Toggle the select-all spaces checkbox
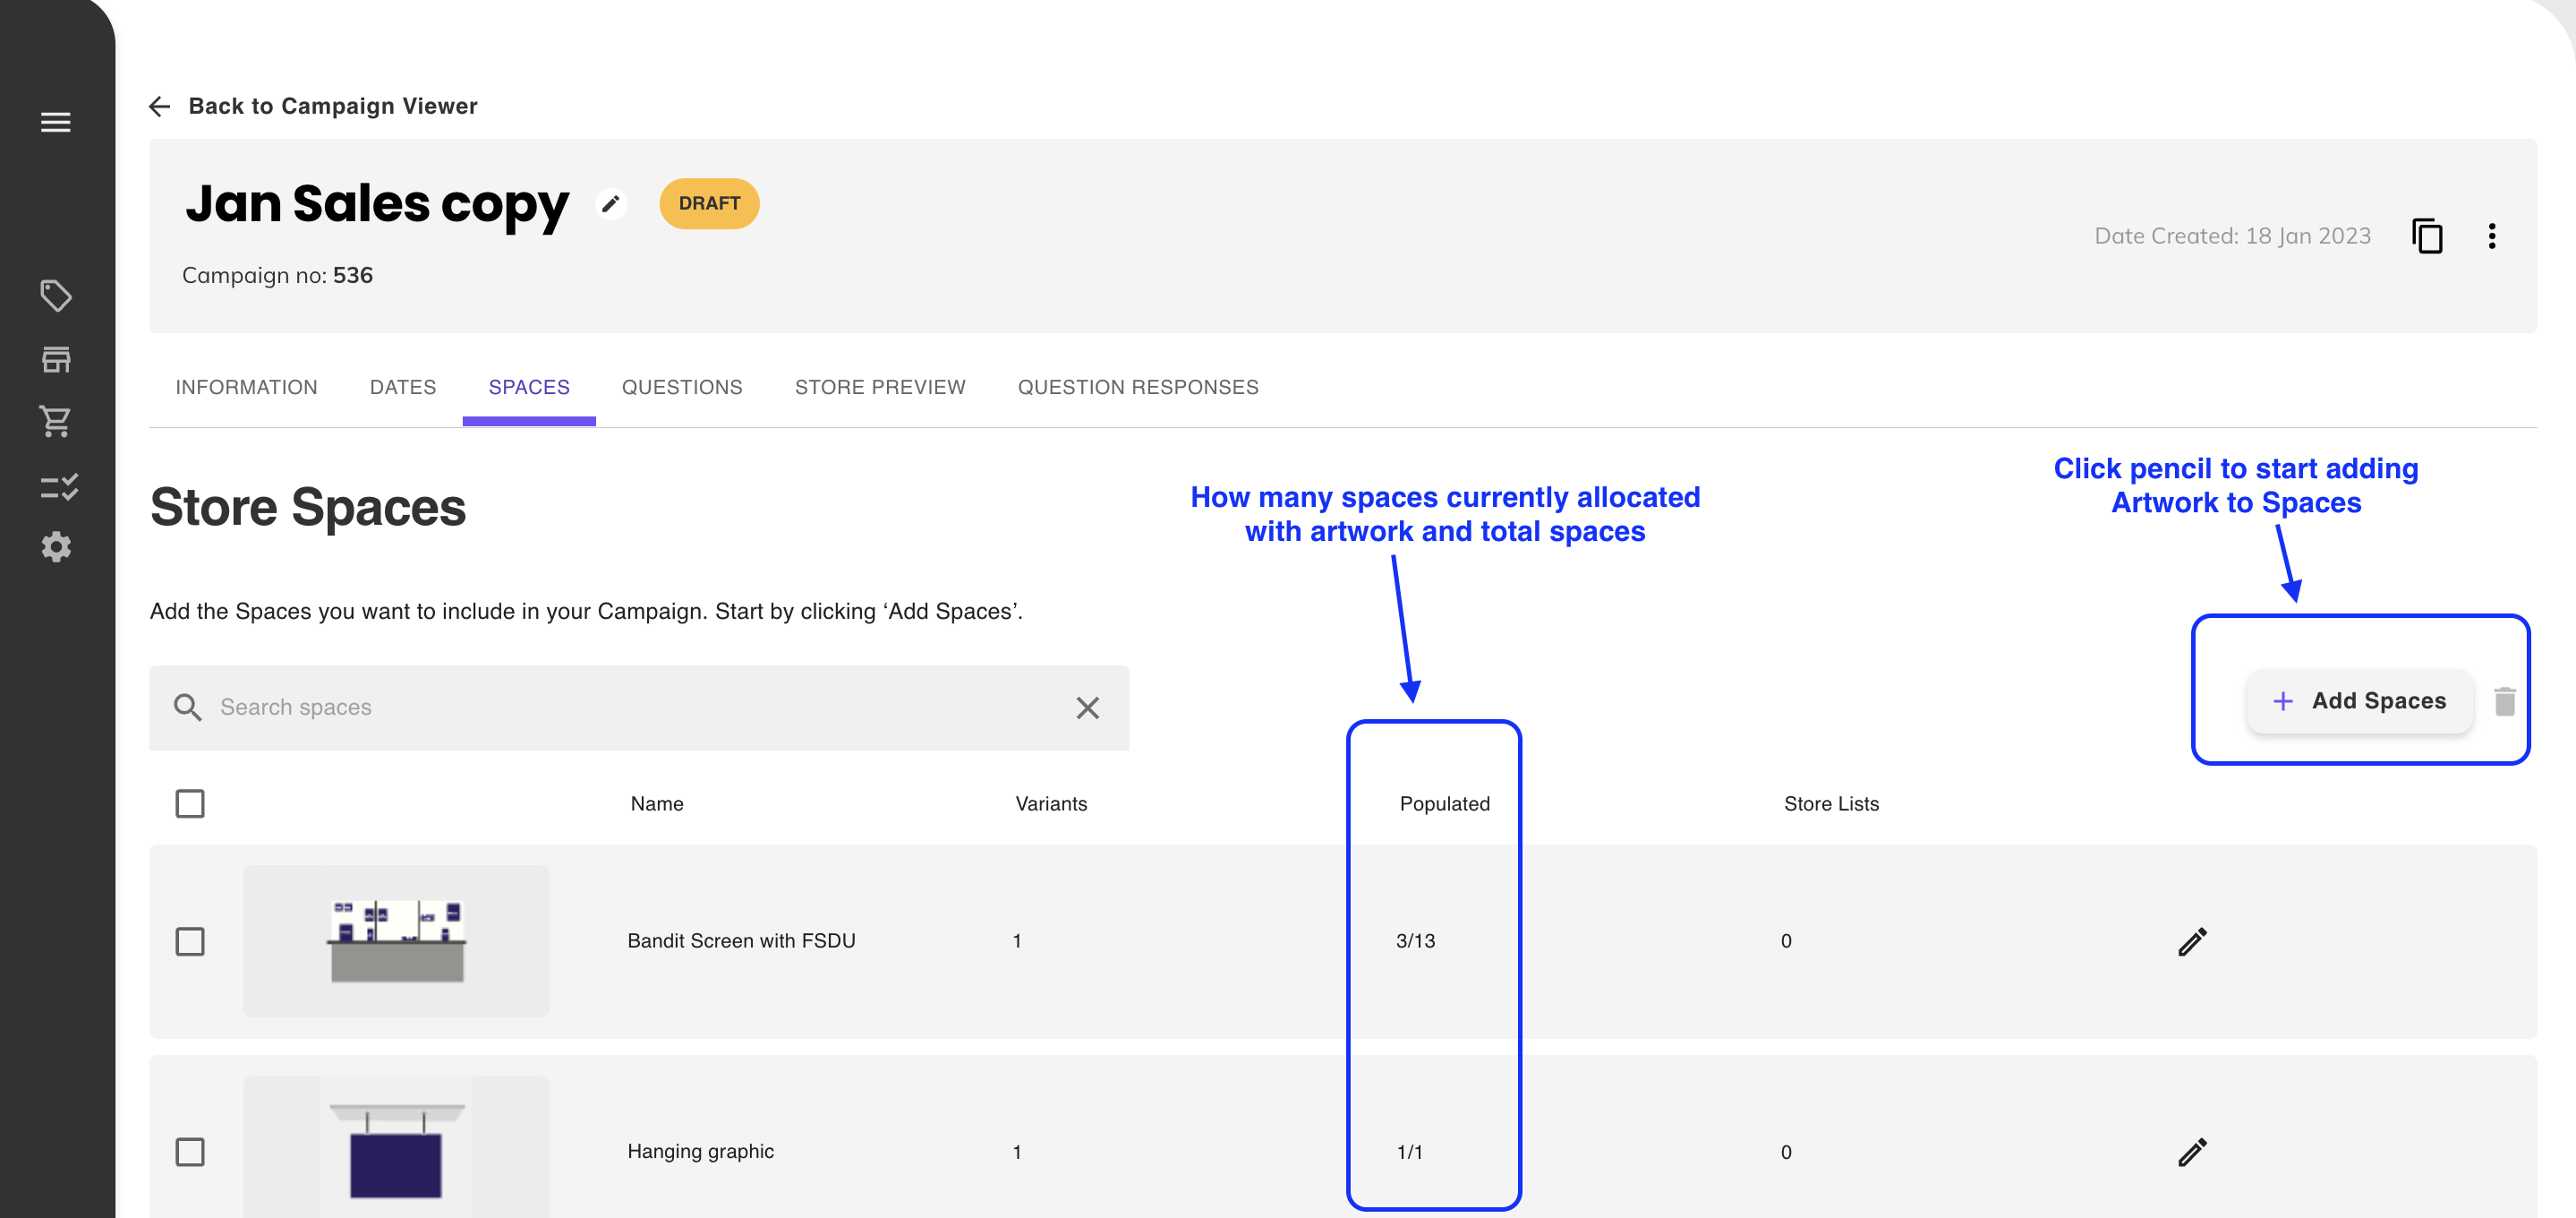This screenshot has width=2576, height=1218. pyautogui.click(x=190, y=803)
